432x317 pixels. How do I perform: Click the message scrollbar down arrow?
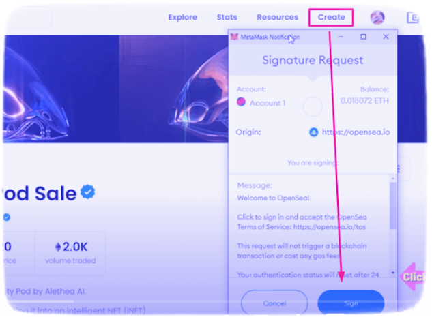click(393, 273)
